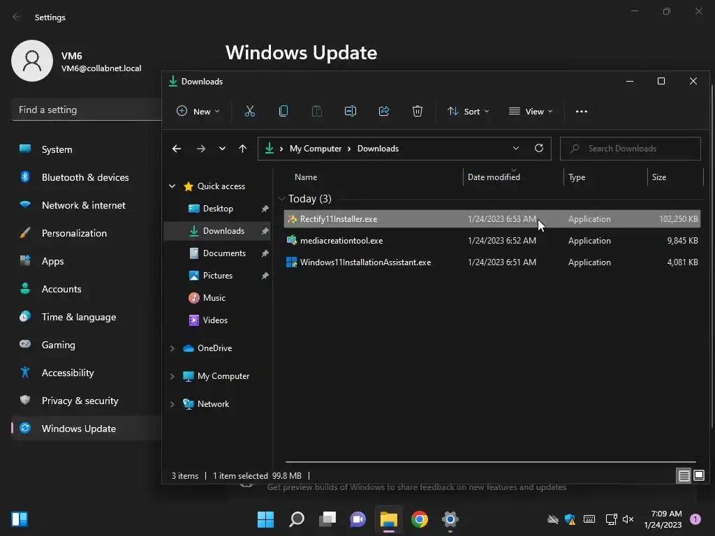Image resolution: width=715 pixels, height=536 pixels.
Task: Expand the My Computer tree node
Action: pos(172,376)
